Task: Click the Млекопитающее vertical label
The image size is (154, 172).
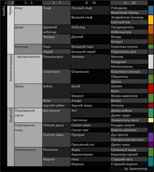Action: (x=11, y=68)
